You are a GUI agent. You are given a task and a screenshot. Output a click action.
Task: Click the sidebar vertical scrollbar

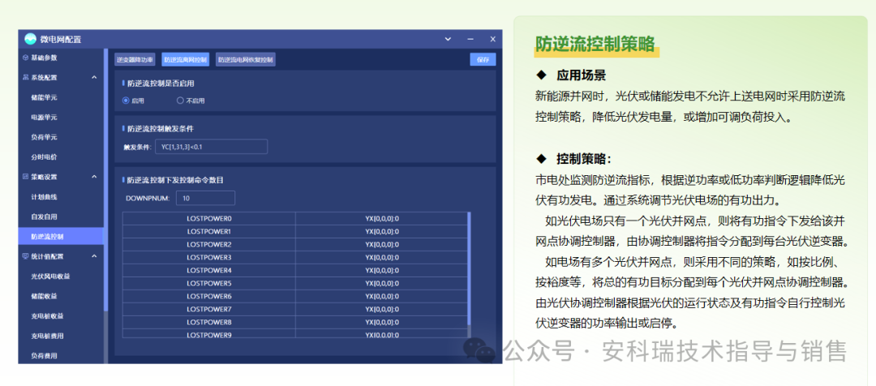105,178
